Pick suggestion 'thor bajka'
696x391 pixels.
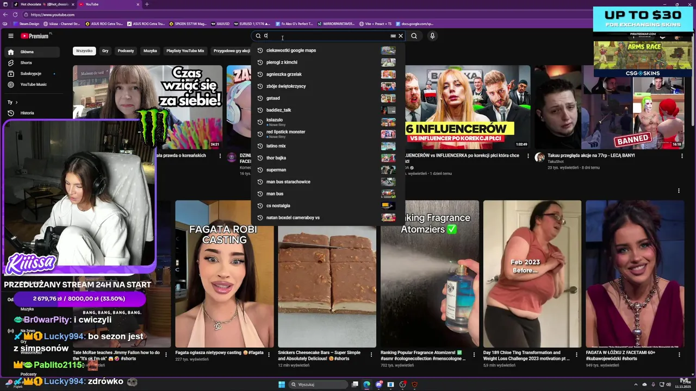[328, 158]
